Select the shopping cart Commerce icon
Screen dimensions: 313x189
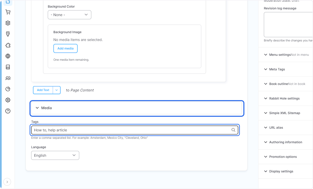pyautogui.click(x=8, y=12)
